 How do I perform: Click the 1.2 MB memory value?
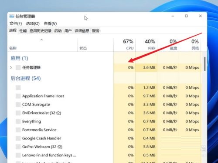pyautogui.click(x=149, y=87)
